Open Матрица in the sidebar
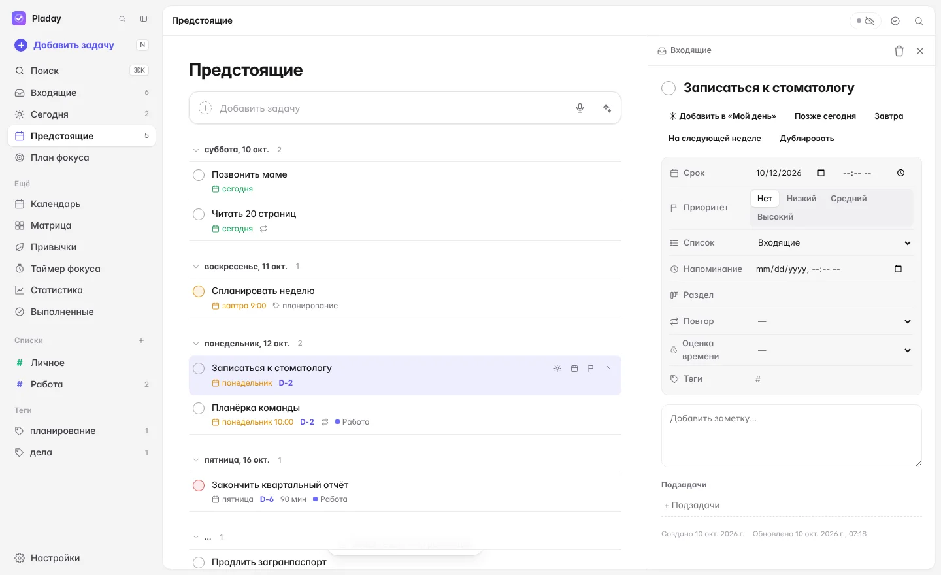 coord(82,225)
